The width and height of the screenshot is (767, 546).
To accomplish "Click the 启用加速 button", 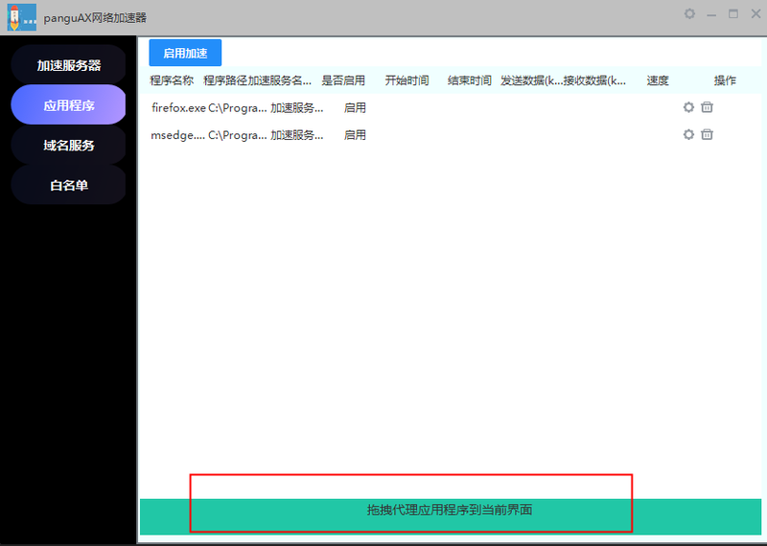I will pyautogui.click(x=185, y=53).
